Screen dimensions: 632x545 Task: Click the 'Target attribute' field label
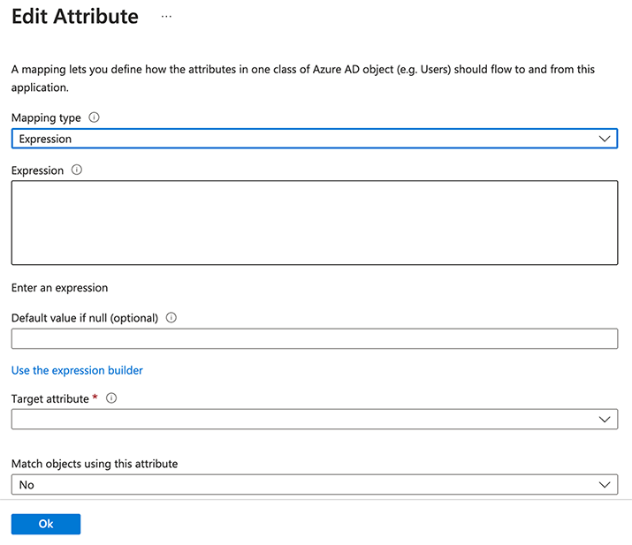(49, 399)
